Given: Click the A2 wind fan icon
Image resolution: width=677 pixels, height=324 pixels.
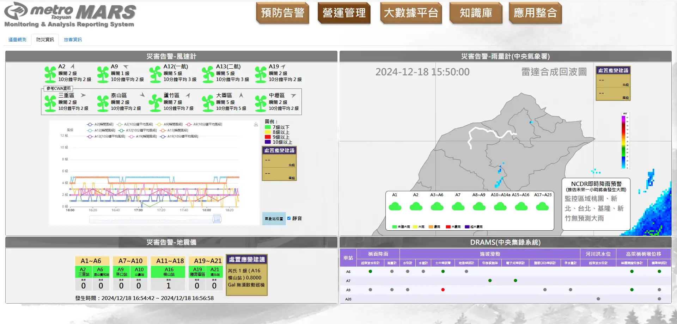Looking at the screenshot, I should point(50,74).
